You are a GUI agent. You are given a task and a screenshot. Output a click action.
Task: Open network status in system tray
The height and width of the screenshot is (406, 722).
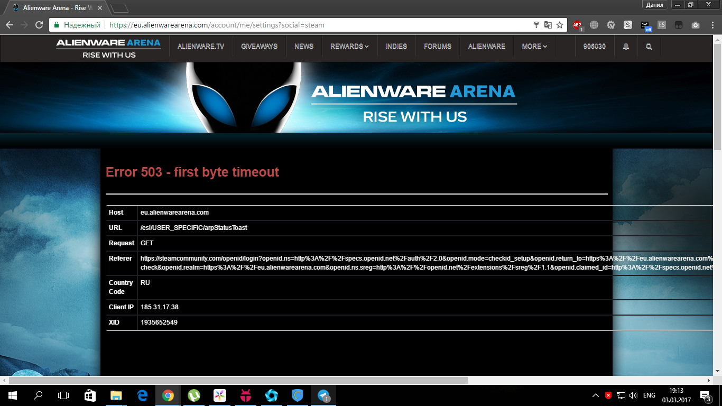pos(621,395)
